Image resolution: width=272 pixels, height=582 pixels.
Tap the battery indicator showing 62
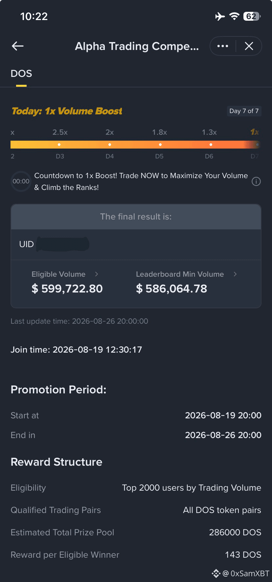tap(252, 16)
